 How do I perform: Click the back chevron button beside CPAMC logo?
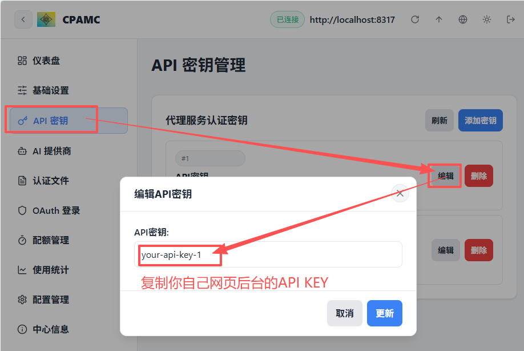(x=23, y=19)
